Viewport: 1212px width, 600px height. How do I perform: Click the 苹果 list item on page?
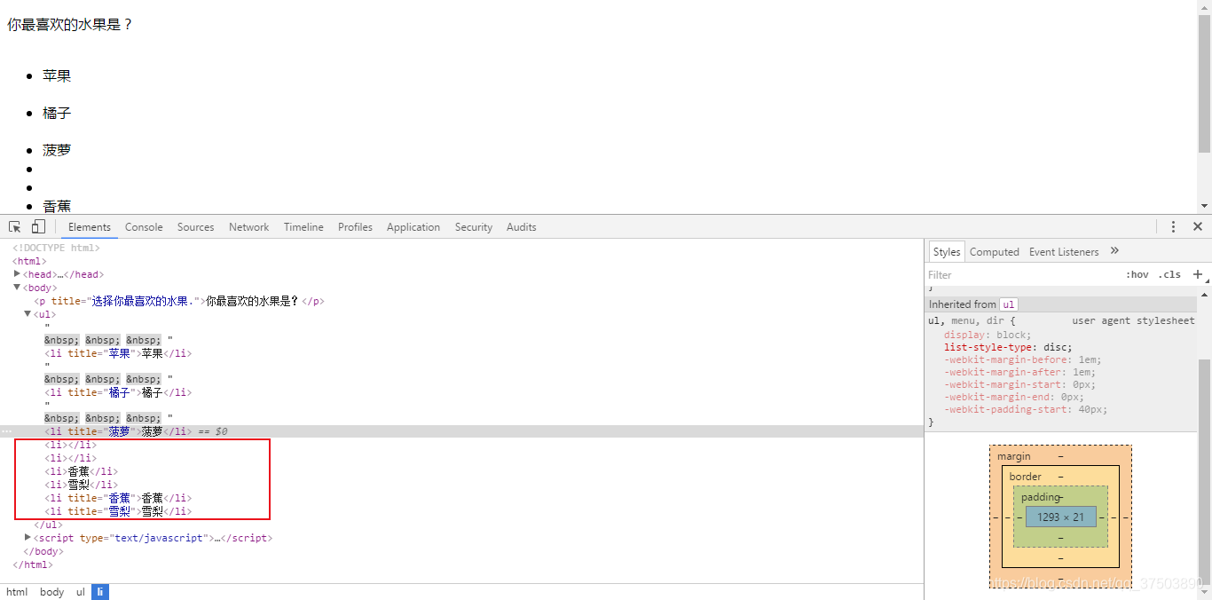click(x=57, y=76)
